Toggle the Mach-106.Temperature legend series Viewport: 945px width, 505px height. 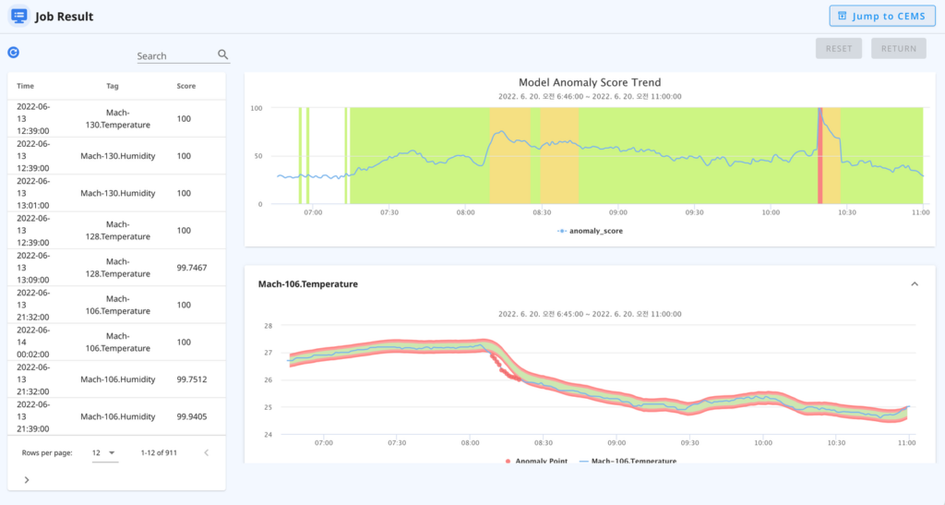point(627,460)
